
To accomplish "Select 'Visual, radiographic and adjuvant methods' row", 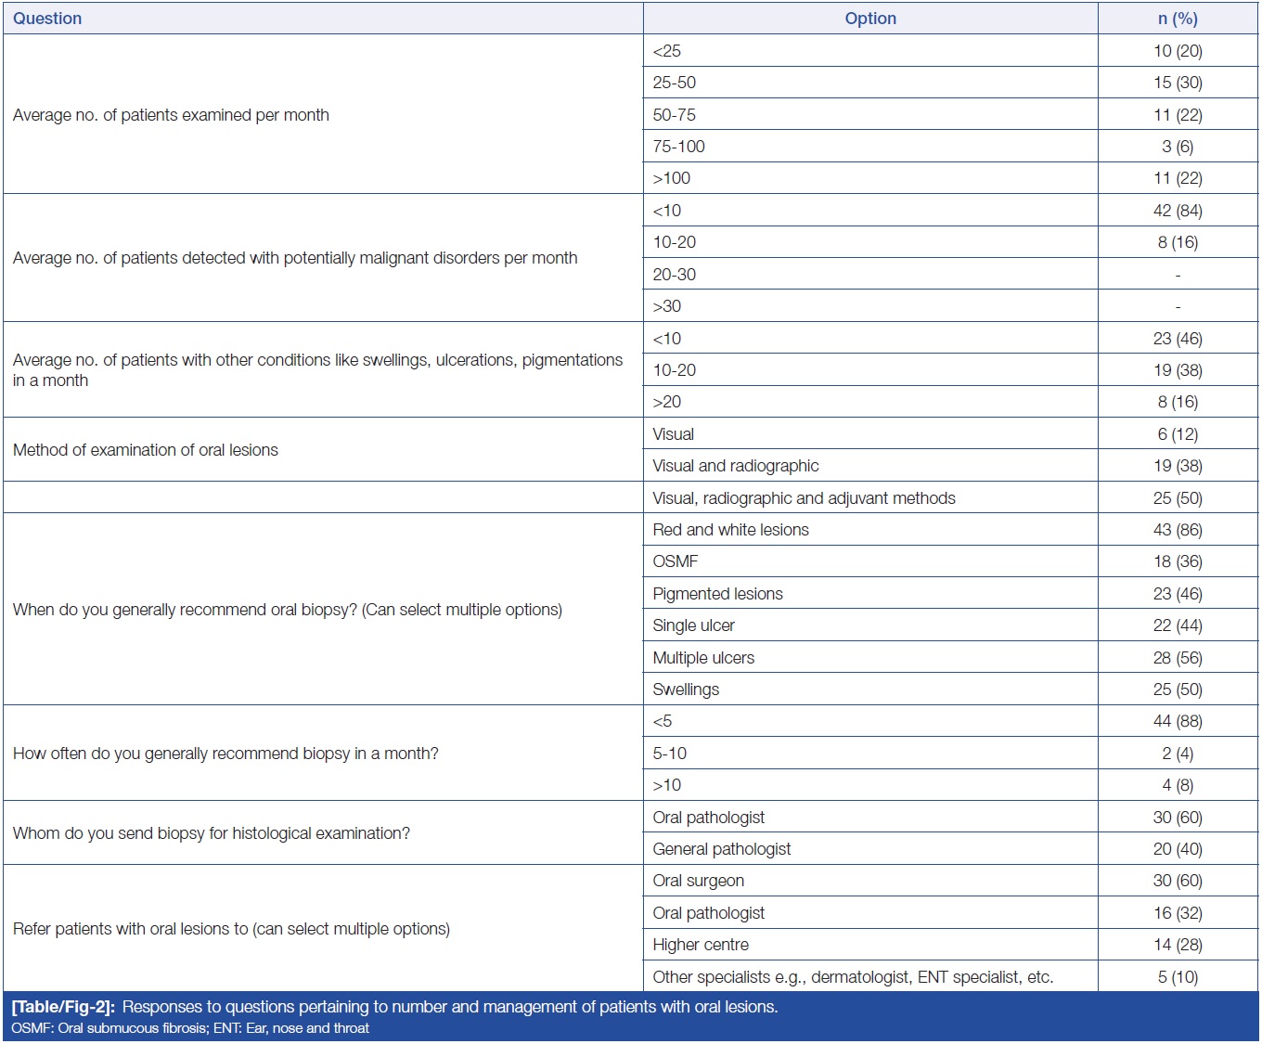I will [804, 498].
